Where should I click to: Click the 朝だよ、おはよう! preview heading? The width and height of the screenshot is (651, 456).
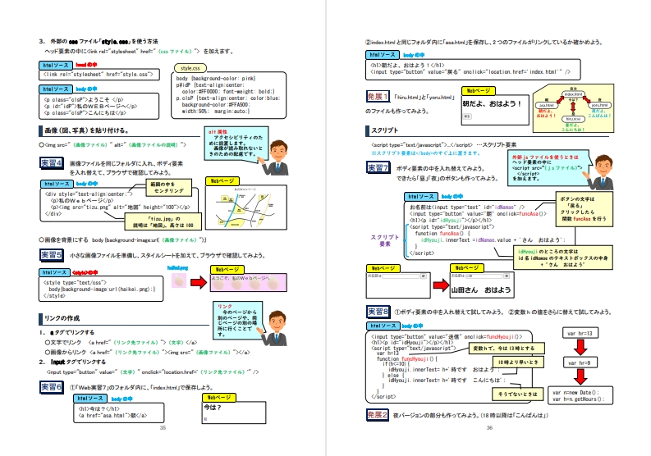[492, 103]
